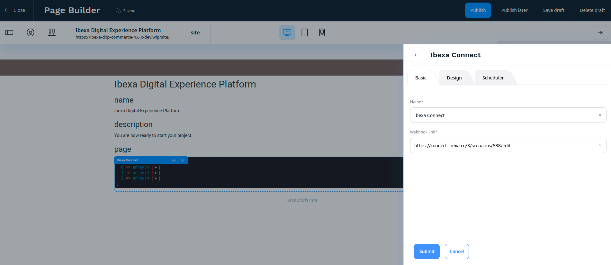Open Ibexa Connect block settings gear
Screen dimensions: 611x265
[x=174, y=160]
